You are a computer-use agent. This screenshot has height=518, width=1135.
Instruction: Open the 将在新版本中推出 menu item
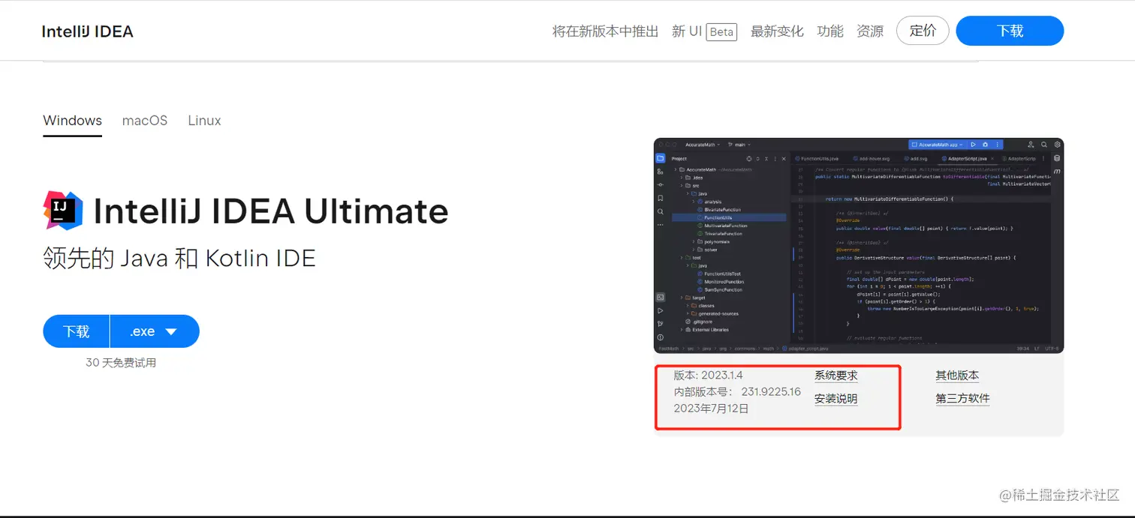[605, 31]
